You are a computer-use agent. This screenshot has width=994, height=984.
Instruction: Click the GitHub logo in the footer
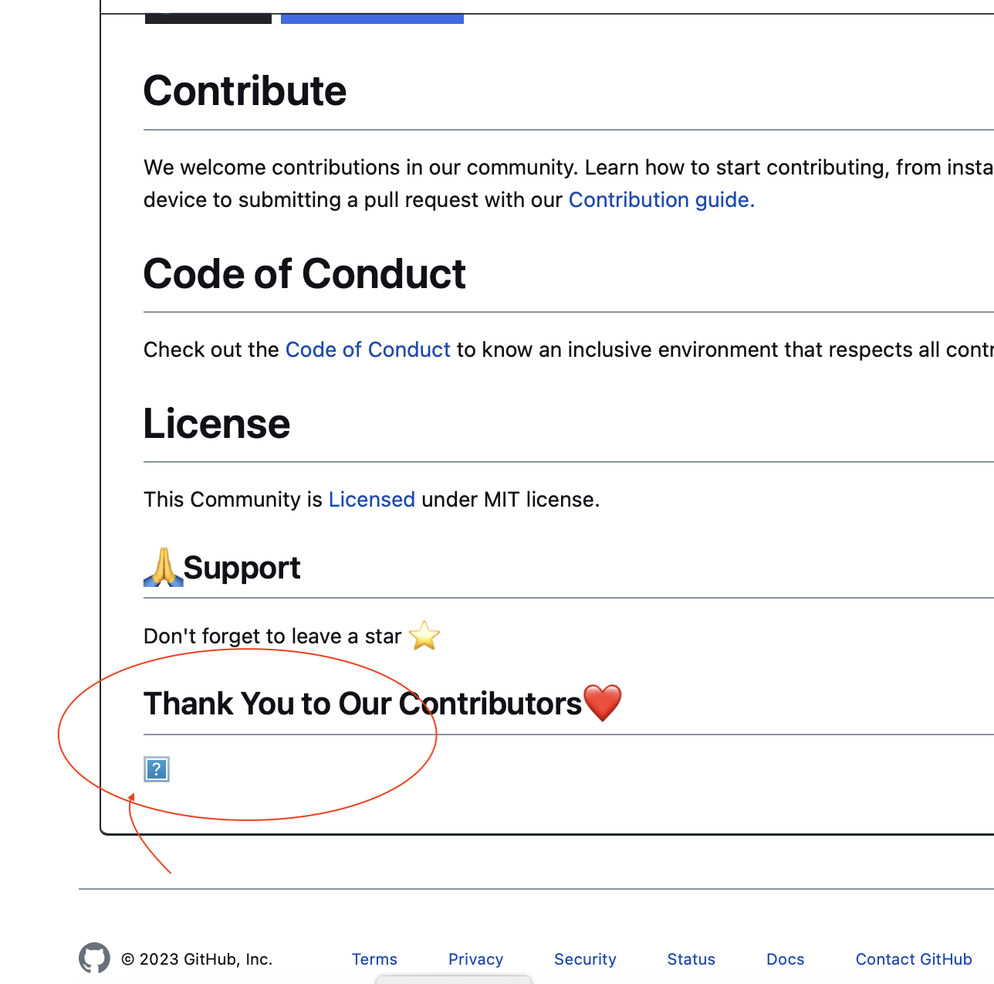pyautogui.click(x=94, y=958)
